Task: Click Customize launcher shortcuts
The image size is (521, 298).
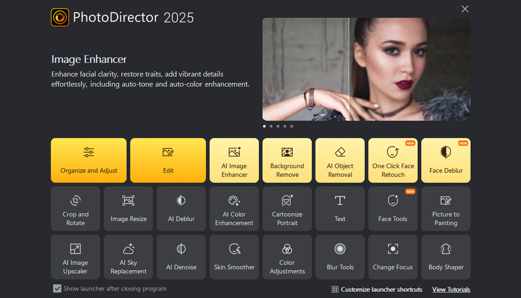Action: (x=377, y=290)
